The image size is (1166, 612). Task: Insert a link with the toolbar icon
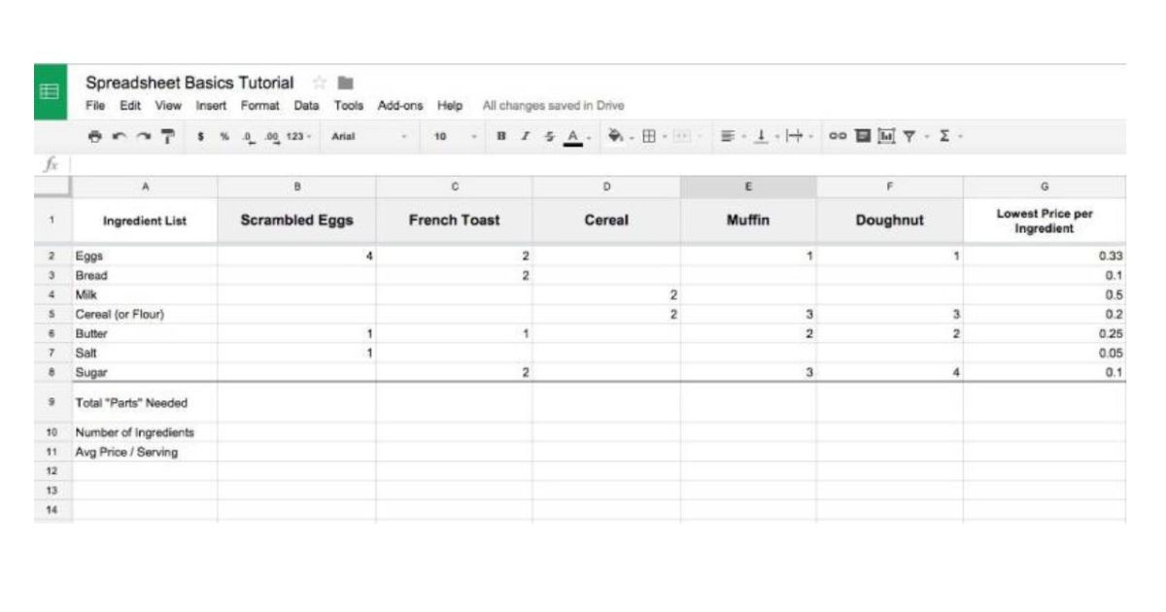pos(837,137)
